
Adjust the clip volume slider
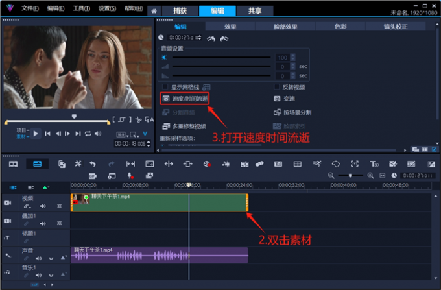point(221,57)
